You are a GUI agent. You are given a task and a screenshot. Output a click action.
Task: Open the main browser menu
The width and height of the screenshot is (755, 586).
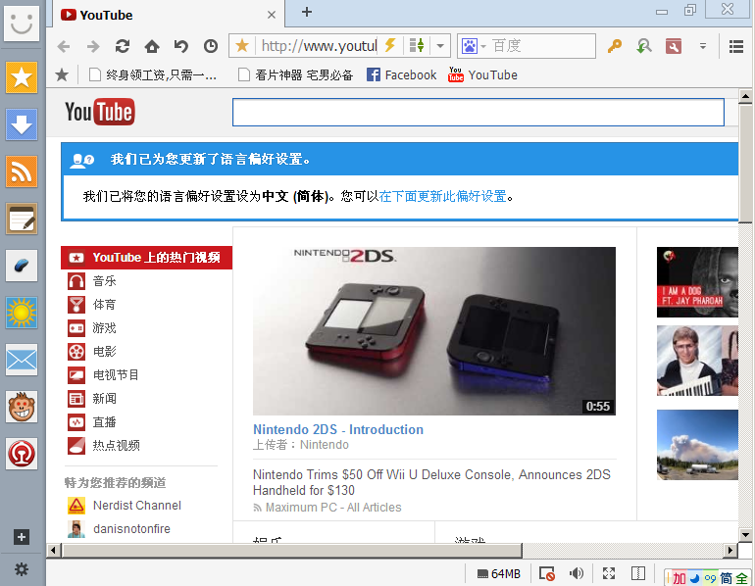[x=735, y=46]
